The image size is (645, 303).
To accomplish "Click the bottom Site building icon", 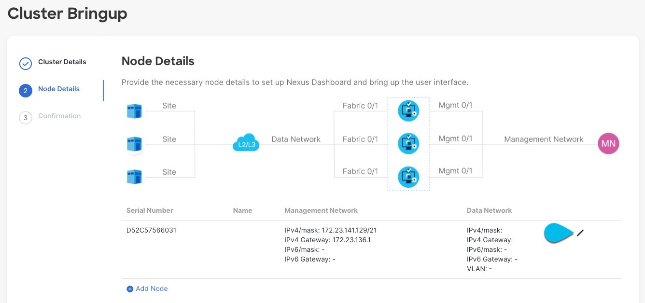I will click(x=134, y=176).
